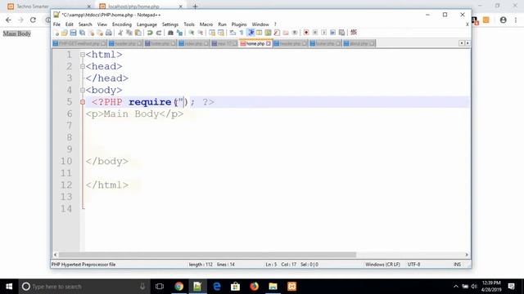This screenshot has width=524, height=294.
Task: Place cursor on line 6 Main Body text
Action: tap(131, 114)
